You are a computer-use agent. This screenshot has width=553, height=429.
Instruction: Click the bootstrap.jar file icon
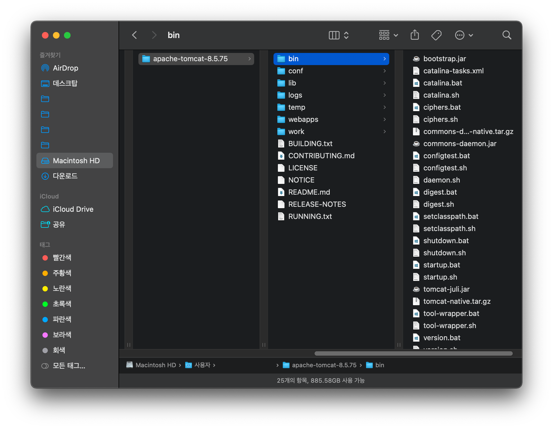click(x=416, y=59)
